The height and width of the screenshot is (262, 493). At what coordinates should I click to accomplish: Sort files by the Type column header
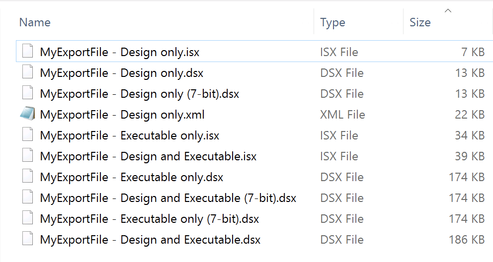click(x=333, y=22)
